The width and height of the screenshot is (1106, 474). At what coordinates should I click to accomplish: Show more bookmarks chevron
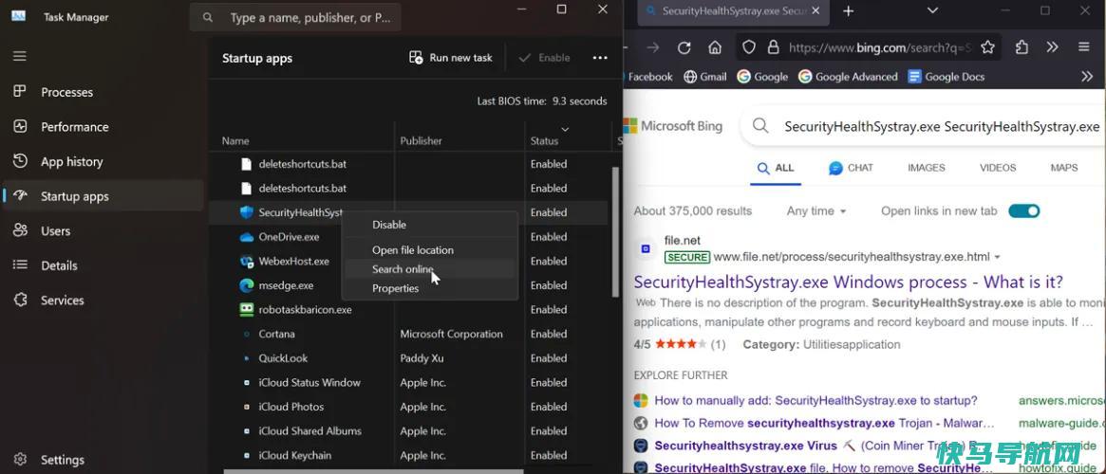(1087, 77)
